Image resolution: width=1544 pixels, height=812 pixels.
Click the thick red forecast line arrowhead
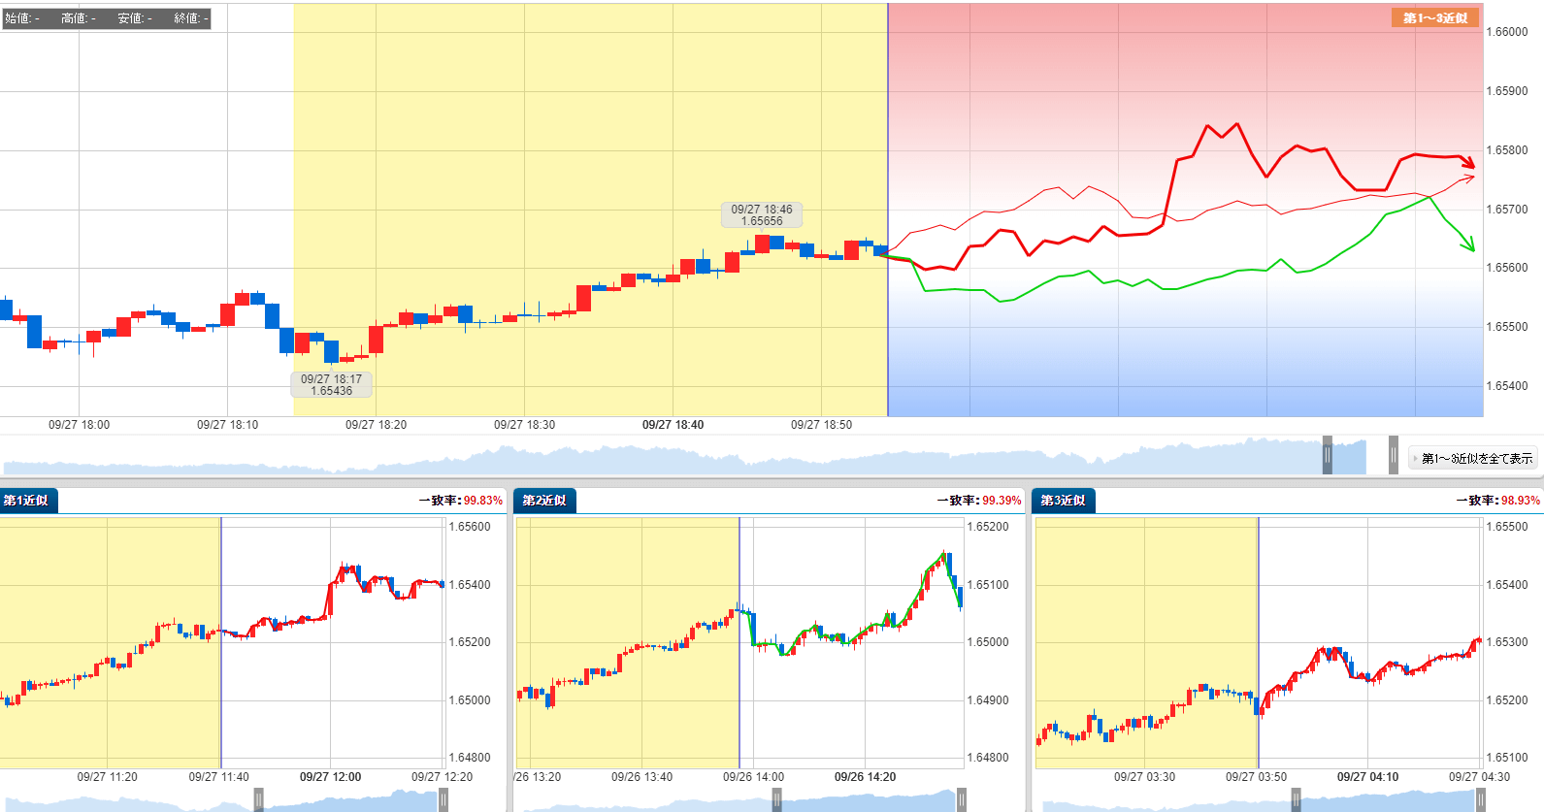click(1469, 162)
